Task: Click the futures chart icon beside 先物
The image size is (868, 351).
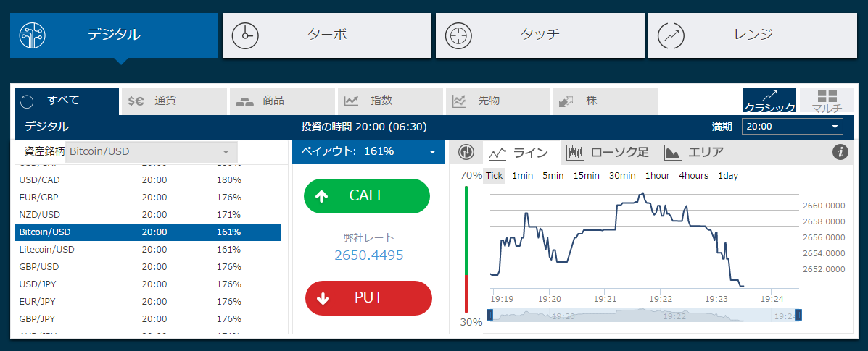Action: (459, 101)
